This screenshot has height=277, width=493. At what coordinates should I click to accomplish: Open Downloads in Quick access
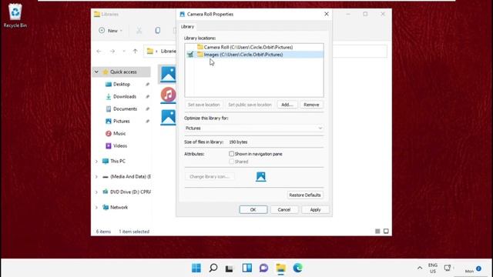[x=125, y=96]
